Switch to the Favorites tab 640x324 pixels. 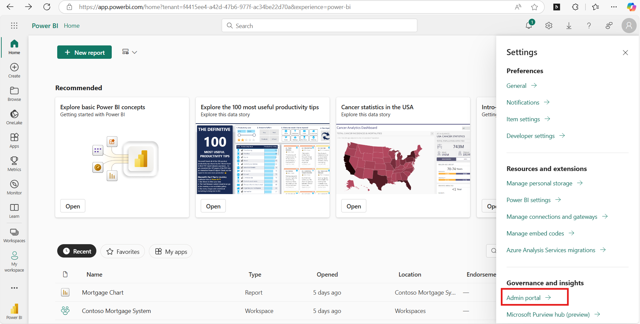(x=123, y=252)
